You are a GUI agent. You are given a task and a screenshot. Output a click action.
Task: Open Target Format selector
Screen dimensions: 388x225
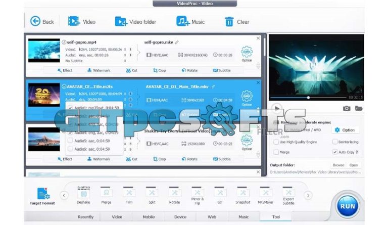pos(42,196)
